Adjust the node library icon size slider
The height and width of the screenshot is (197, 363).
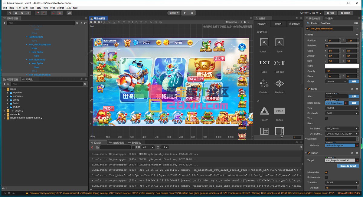(x=282, y=137)
